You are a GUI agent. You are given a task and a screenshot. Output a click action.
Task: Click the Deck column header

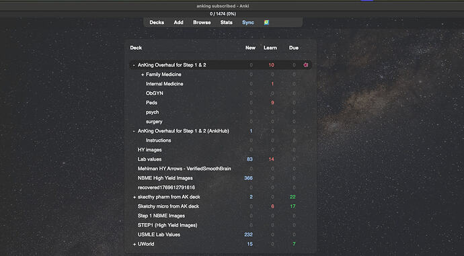pyautogui.click(x=136, y=48)
